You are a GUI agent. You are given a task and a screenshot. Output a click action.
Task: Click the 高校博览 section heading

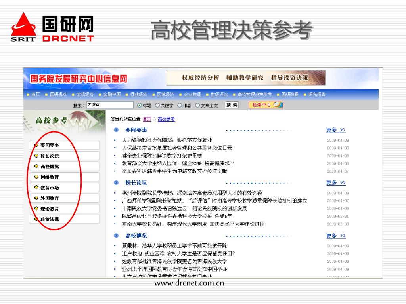coord(136,236)
